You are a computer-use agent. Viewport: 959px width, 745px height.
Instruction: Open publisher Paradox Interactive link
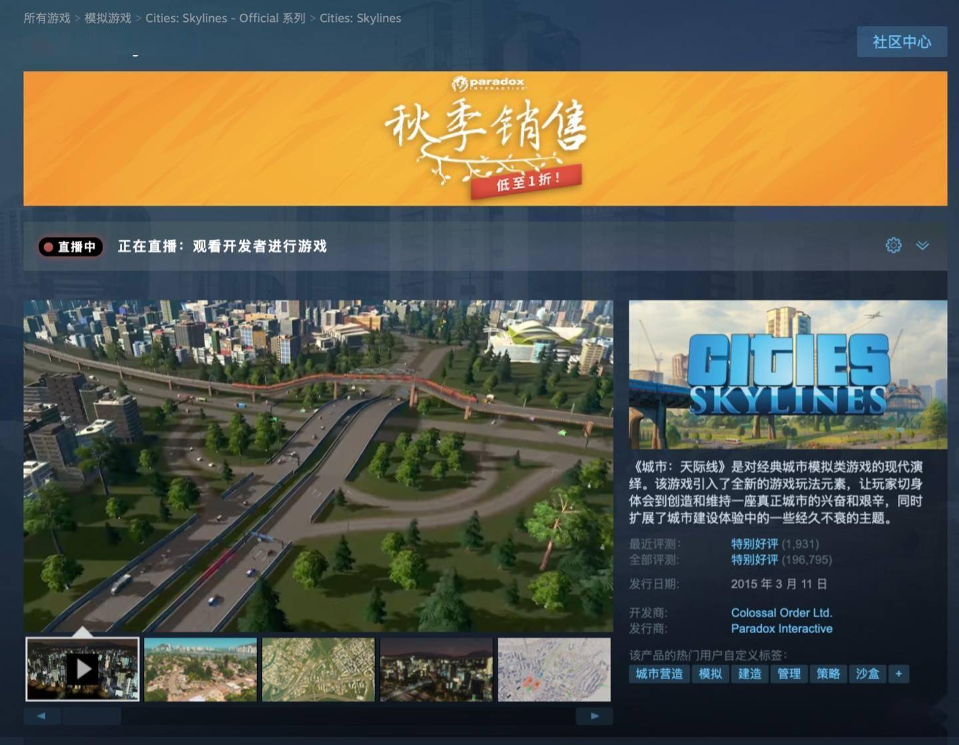pos(782,628)
